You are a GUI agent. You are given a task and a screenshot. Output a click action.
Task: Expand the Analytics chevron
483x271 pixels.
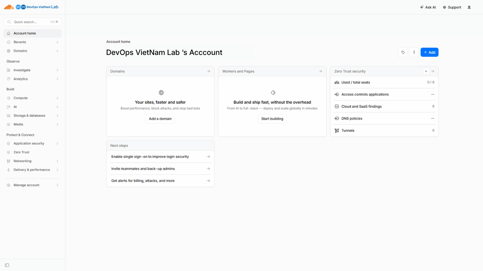point(57,79)
